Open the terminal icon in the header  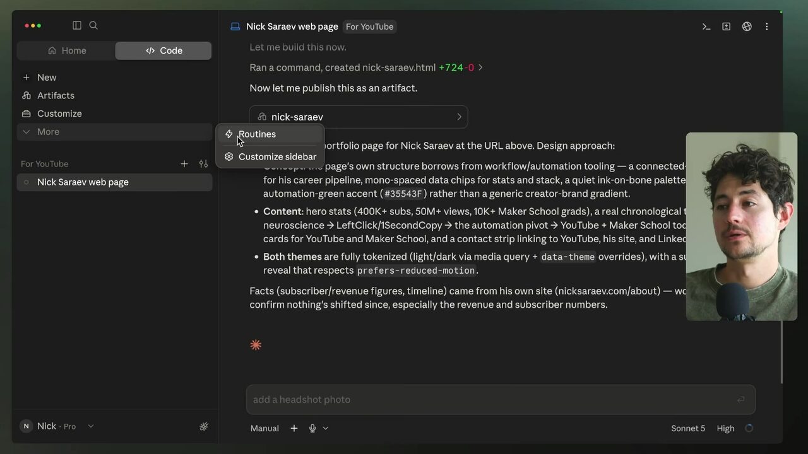click(x=706, y=26)
